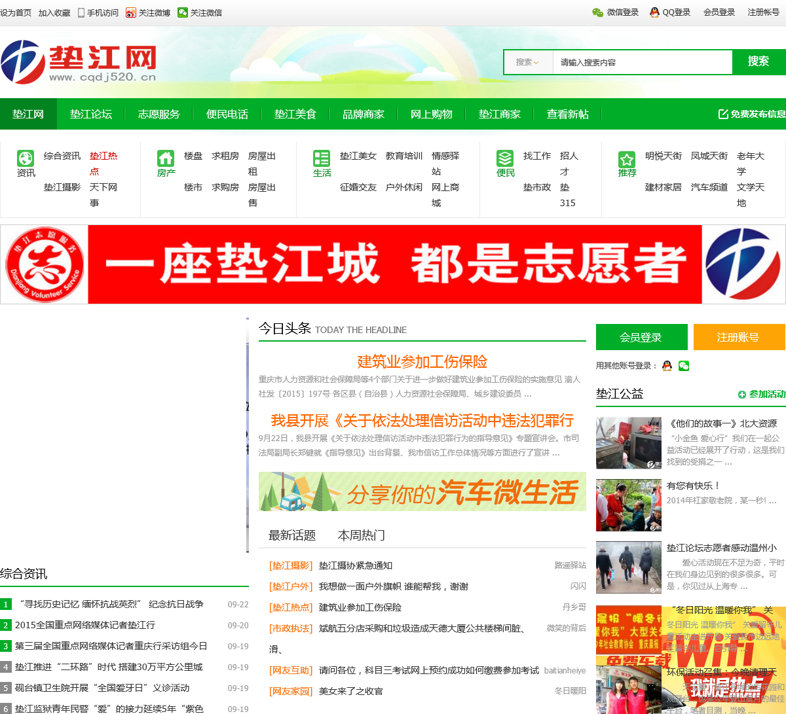This screenshot has height=714, width=786.
Task: Click QQ penguin icon under 用其他账号登录
Action: pyautogui.click(x=667, y=366)
